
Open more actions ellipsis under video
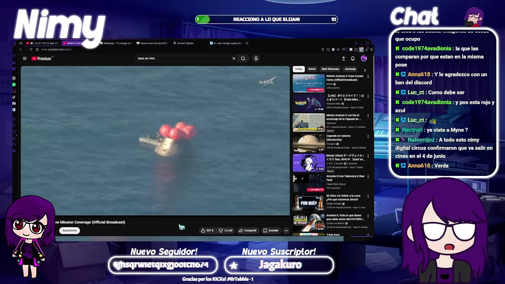[x=286, y=230]
